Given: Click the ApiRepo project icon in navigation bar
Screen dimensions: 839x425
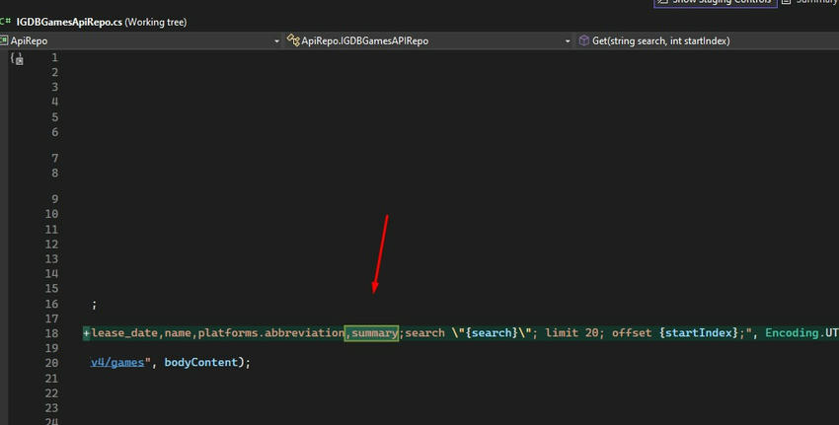Looking at the screenshot, I should pyautogui.click(x=4, y=40).
